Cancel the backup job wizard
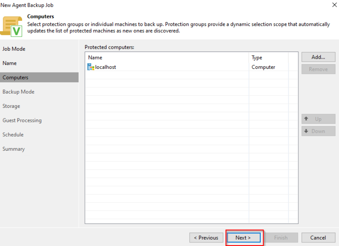Screen dimensions: 339x246 click(318, 238)
